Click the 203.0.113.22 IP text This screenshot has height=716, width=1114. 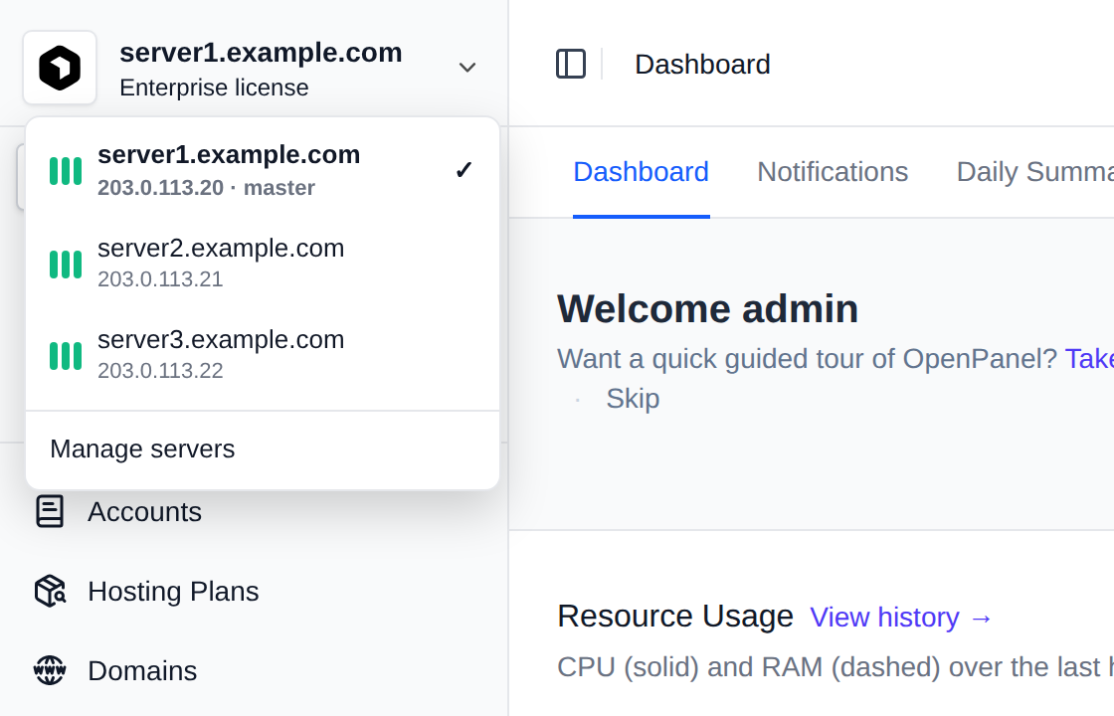click(x=160, y=371)
